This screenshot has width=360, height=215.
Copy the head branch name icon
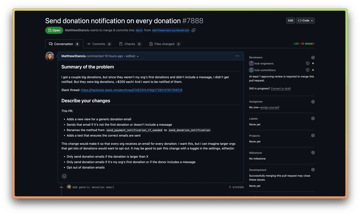pos(193,30)
